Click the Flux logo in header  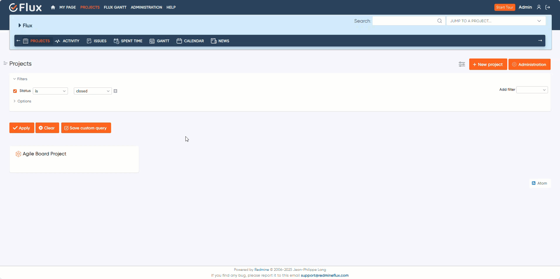pos(25,7)
